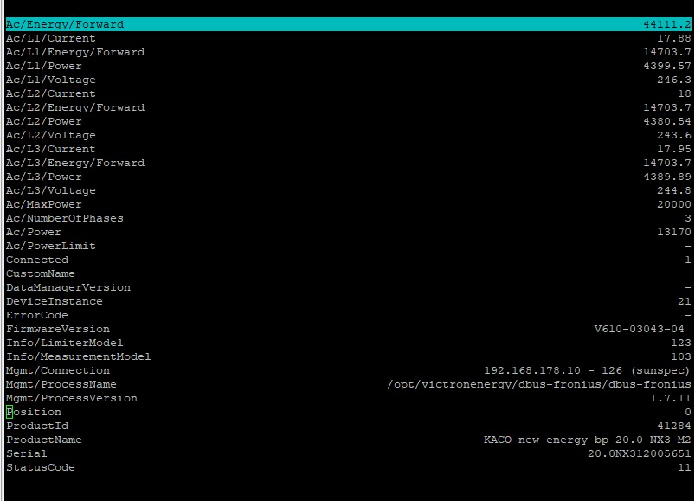This screenshot has height=501, width=695.
Task: Select the StatusCode entry
Action: (348, 467)
